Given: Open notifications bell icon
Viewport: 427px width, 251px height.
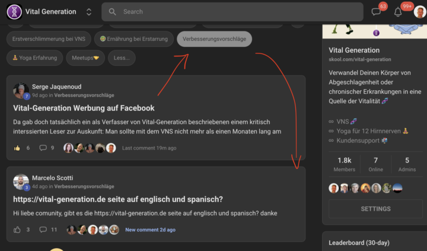Looking at the screenshot, I should (x=398, y=12).
